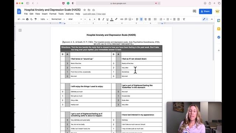The width and height of the screenshot is (236, 133).
Task: Open the Editing mode pencil dropdown
Action: pyautogui.click(x=205, y=19)
